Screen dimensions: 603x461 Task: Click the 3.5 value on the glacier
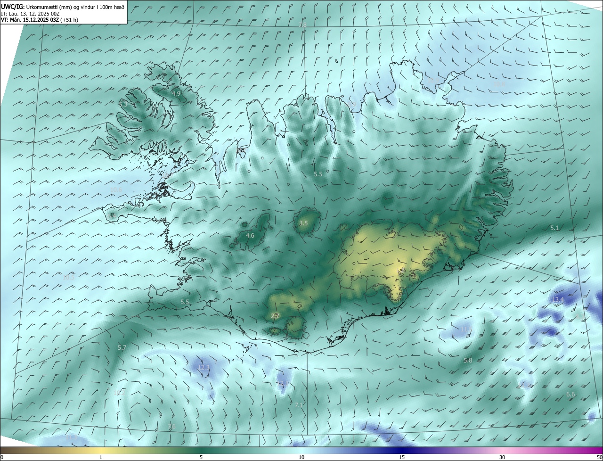tap(303, 223)
